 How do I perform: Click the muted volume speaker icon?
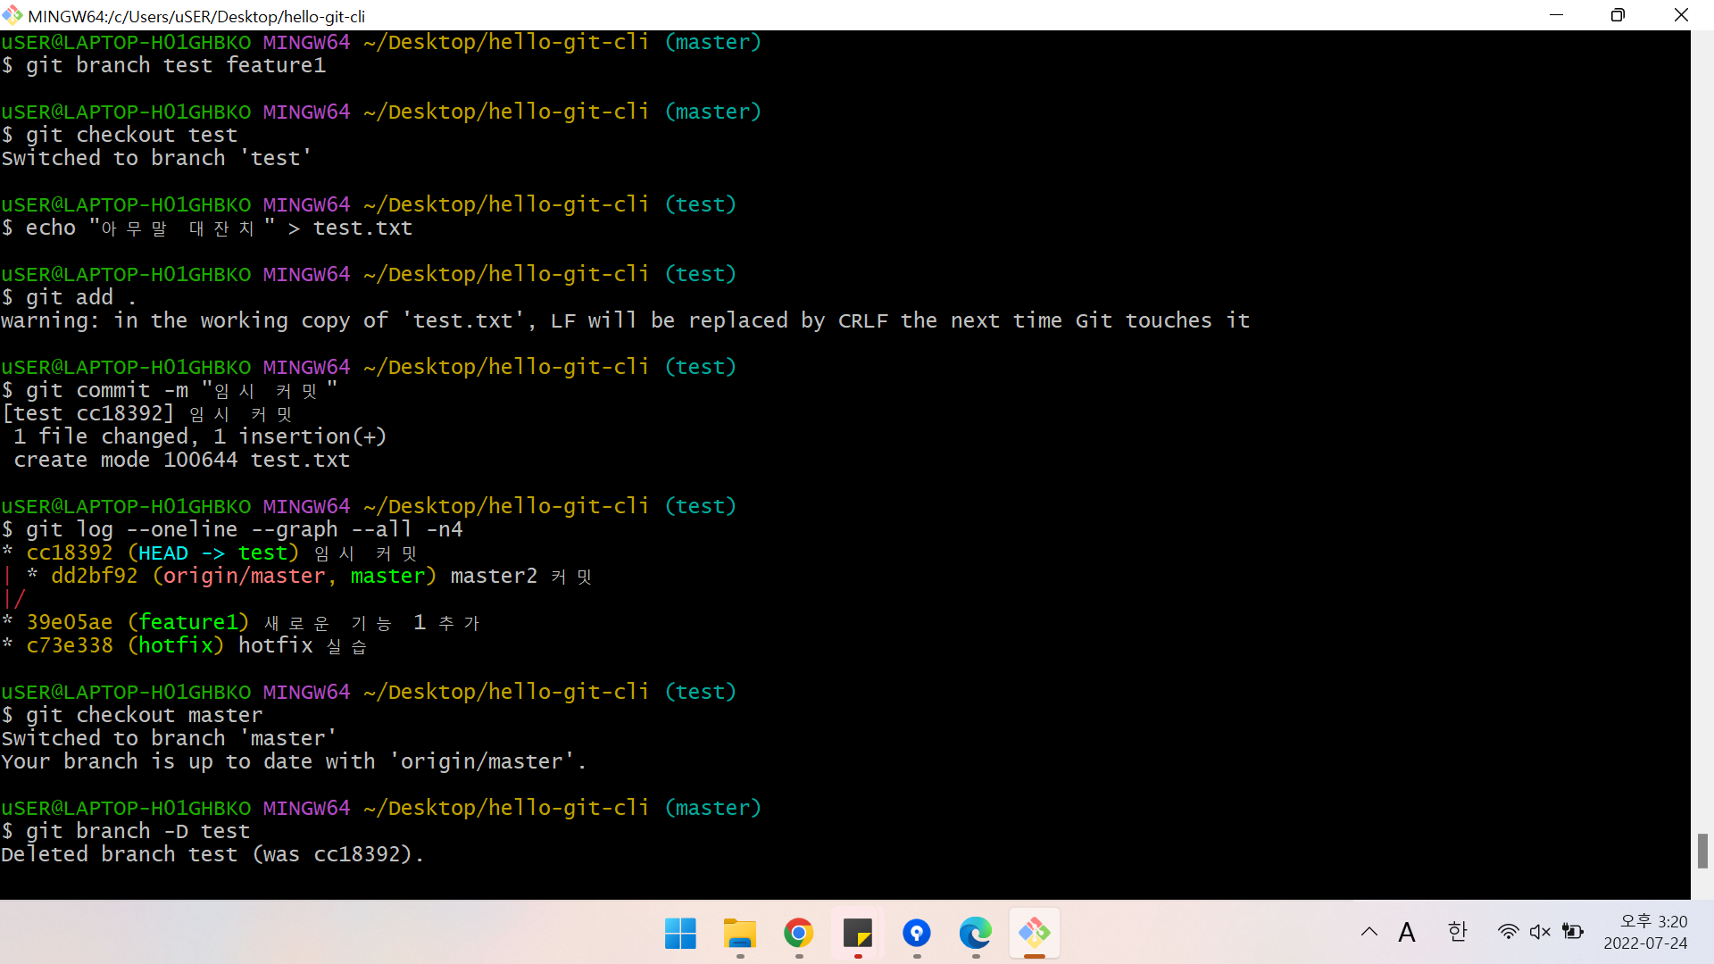(x=1540, y=933)
